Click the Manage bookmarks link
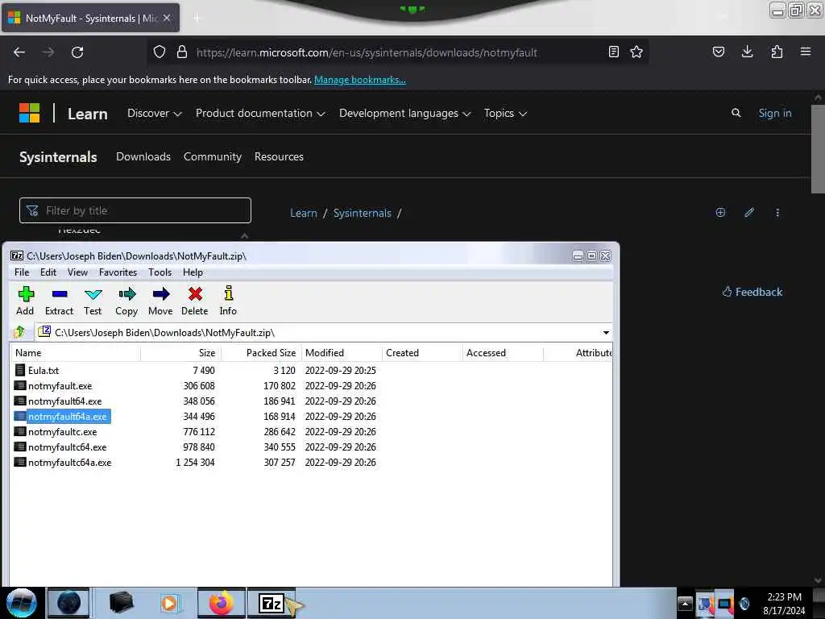The width and height of the screenshot is (825, 619). click(360, 80)
